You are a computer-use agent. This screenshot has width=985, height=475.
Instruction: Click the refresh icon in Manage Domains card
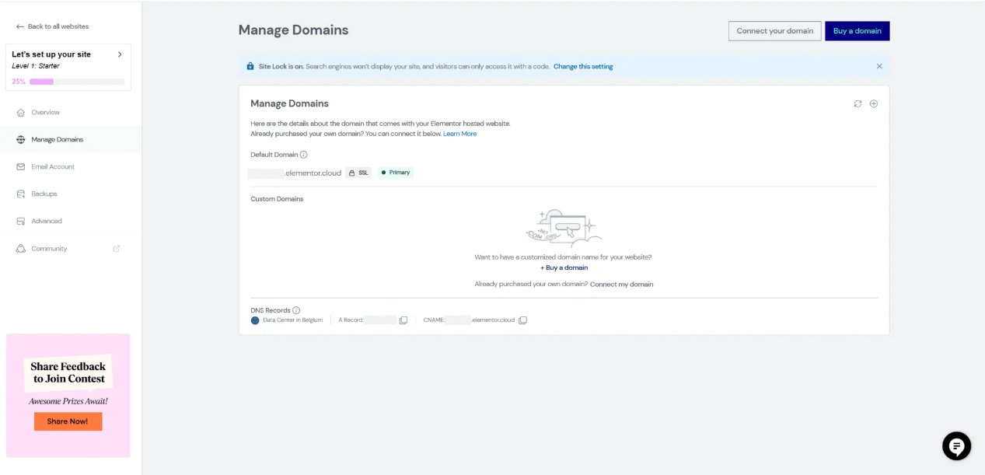858,104
